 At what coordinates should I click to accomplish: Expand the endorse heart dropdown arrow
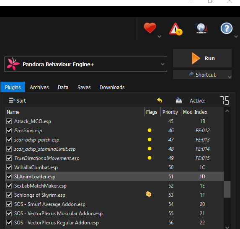[x=159, y=36]
